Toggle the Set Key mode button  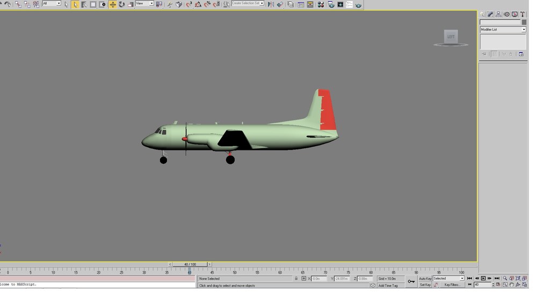[x=425, y=284]
